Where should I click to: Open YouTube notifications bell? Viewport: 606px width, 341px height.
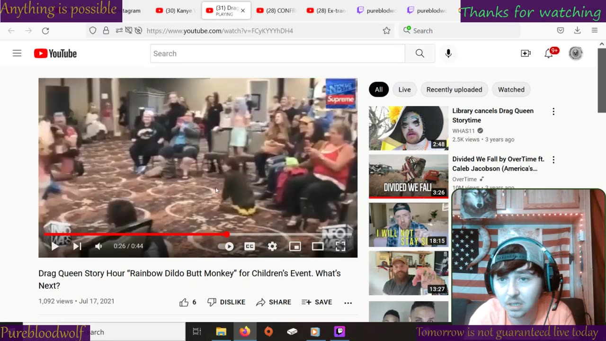tap(549, 54)
